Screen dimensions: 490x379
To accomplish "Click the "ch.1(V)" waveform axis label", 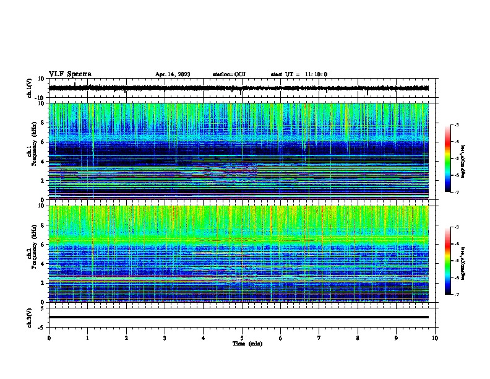I will [30, 88].
